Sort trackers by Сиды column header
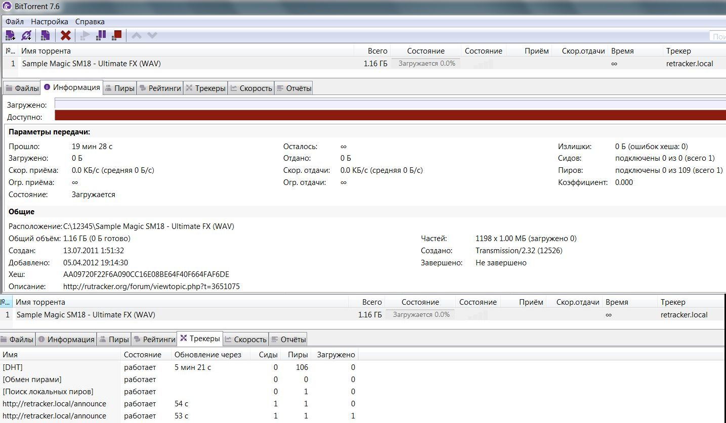 pos(266,355)
